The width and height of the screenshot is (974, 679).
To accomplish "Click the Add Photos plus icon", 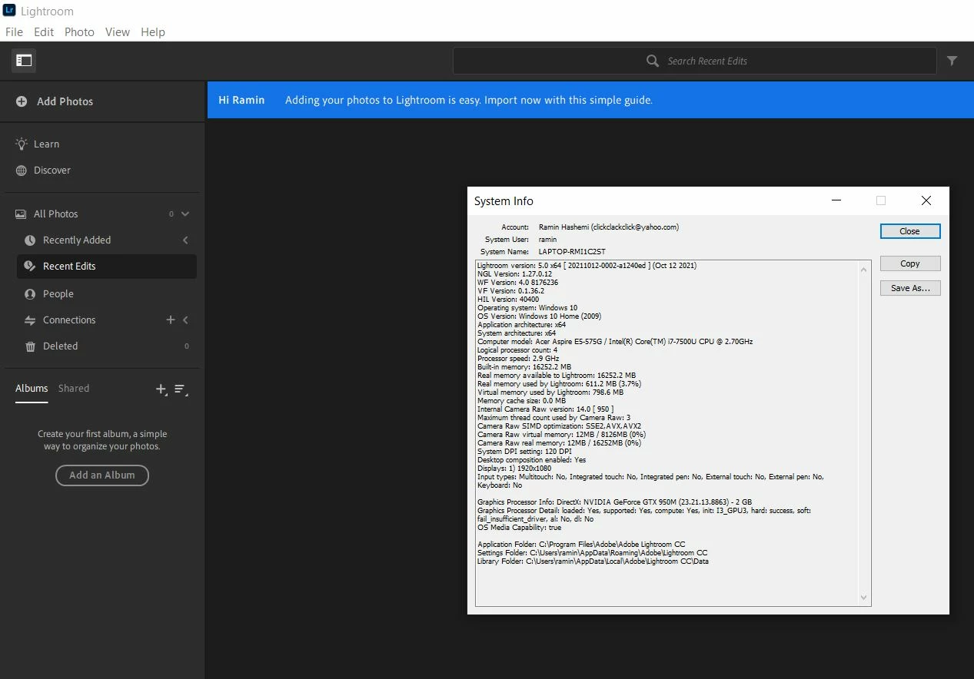I will [x=22, y=101].
